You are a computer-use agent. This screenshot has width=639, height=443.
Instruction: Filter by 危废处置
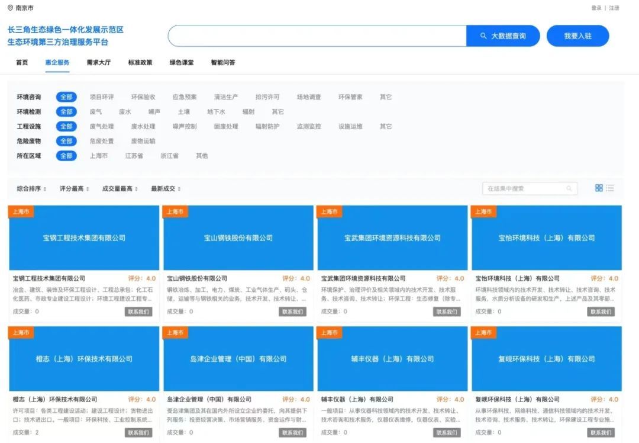pyautogui.click(x=102, y=141)
